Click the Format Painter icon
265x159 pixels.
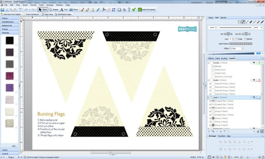[x=20, y=10]
